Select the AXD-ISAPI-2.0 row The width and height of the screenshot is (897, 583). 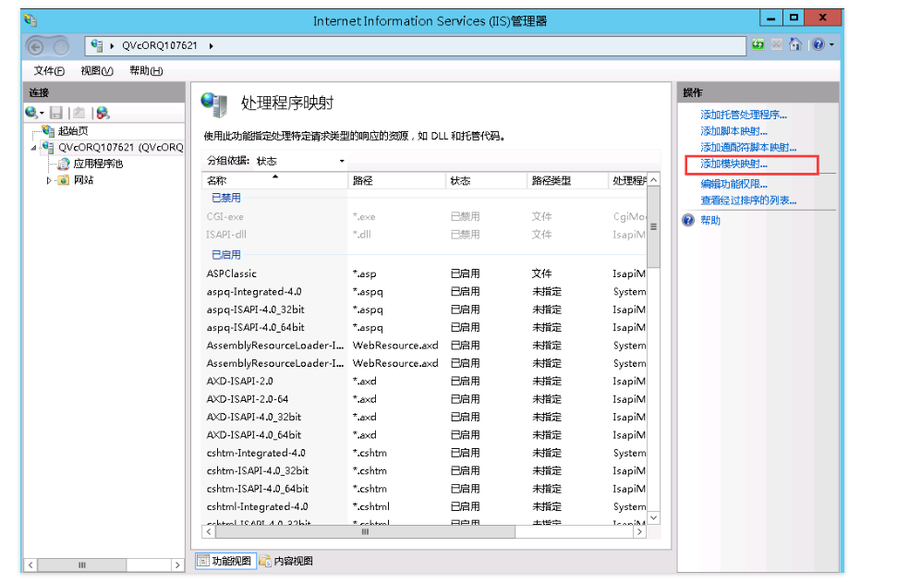pyautogui.click(x=424, y=381)
